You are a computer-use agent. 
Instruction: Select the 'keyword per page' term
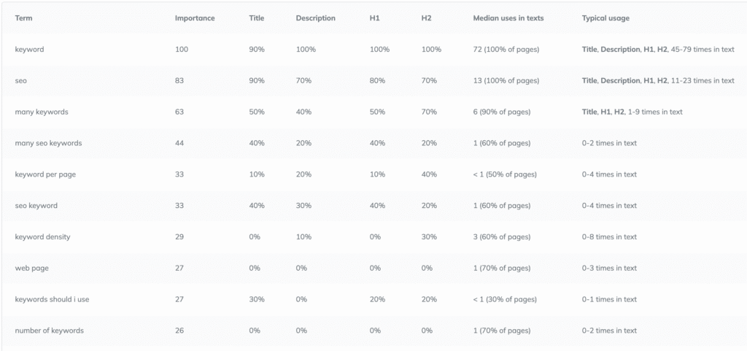coord(45,174)
